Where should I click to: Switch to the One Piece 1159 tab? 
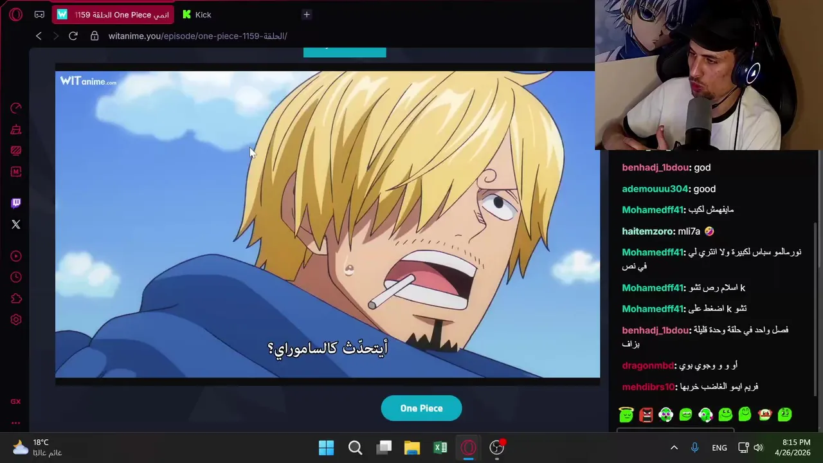point(113,14)
